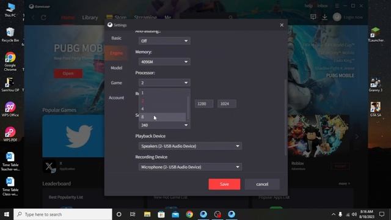Expand the Anti-aliasing dropdown set to Off
Image resolution: width=391 pixels, height=220 pixels.
164,41
